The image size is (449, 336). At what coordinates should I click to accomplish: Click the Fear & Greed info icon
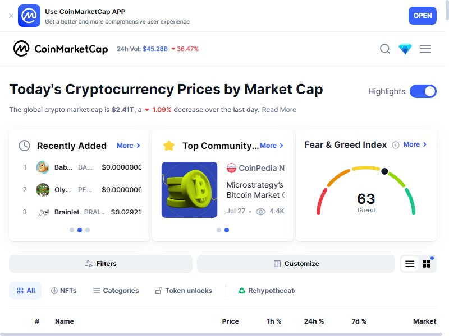[x=396, y=145]
